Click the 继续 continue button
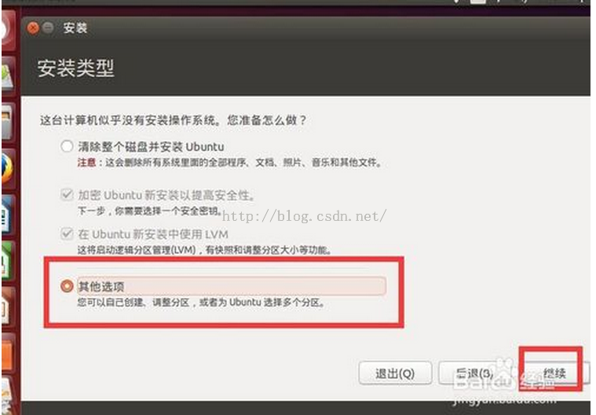The image size is (596, 415). coord(555,373)
